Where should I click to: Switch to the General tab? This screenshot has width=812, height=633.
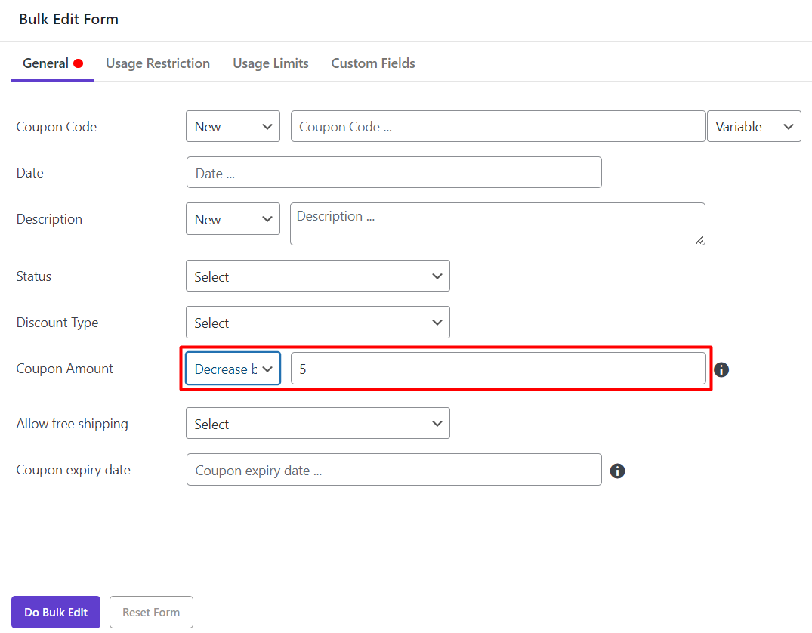click(x=46, y=63)
